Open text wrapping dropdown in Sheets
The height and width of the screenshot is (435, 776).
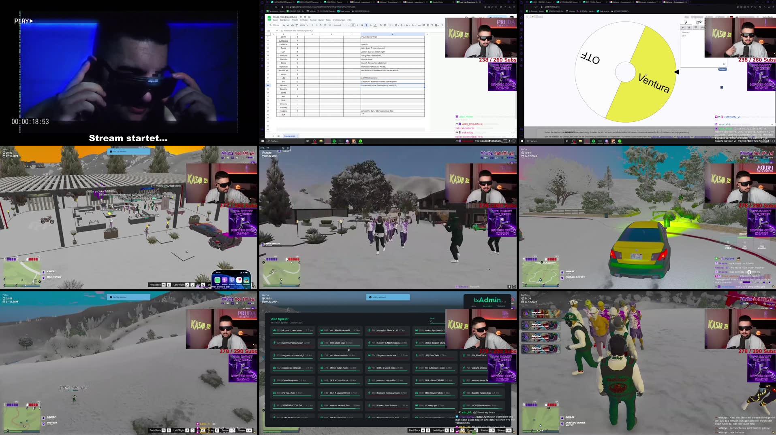(408, 25)
